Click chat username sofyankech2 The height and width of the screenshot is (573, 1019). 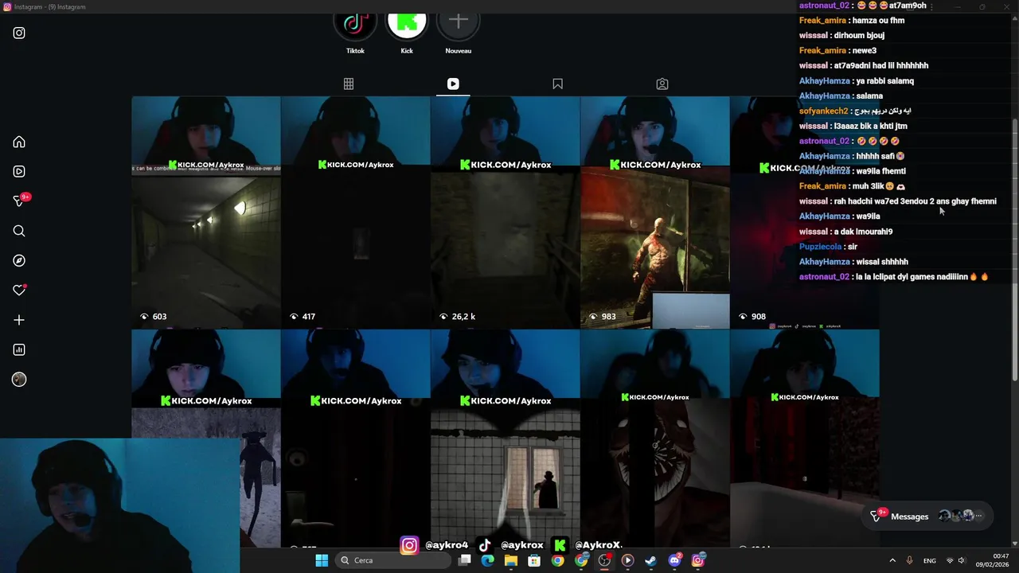tap(823, 111)
